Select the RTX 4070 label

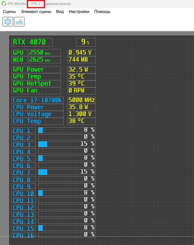[x=32, y=42]
